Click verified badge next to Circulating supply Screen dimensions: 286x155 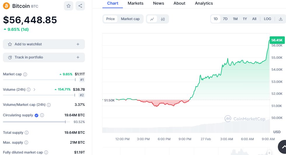[x=36, y=115]
